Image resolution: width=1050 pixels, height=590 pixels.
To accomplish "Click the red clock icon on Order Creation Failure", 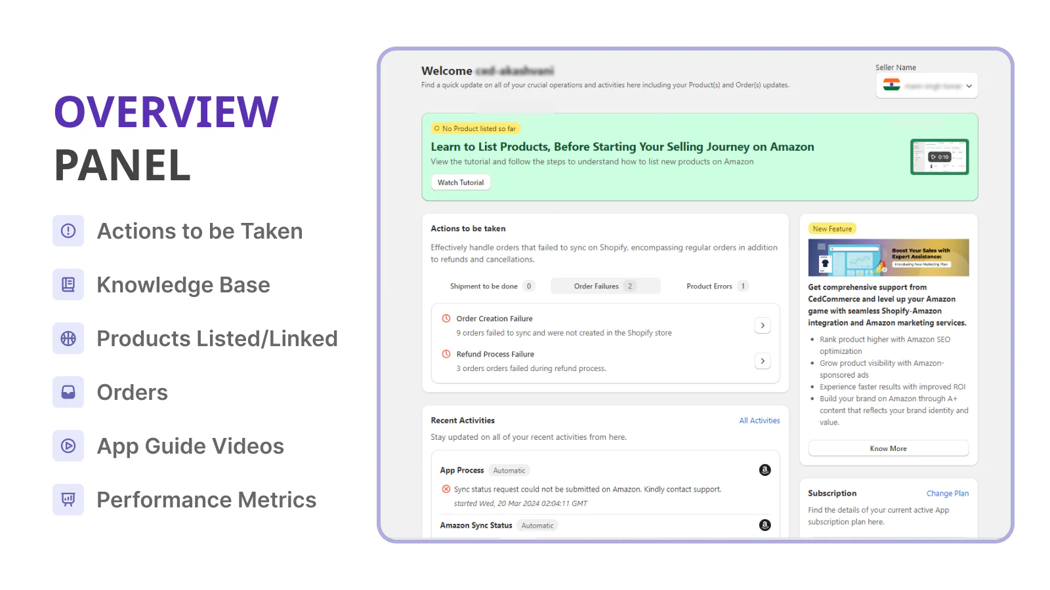I will [x=446, y=319].
